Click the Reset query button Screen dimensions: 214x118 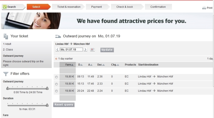tap(64, 105)
